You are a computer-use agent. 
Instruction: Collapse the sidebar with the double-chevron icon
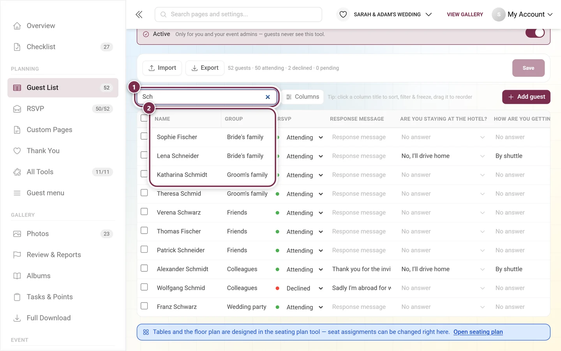[139, 14]
